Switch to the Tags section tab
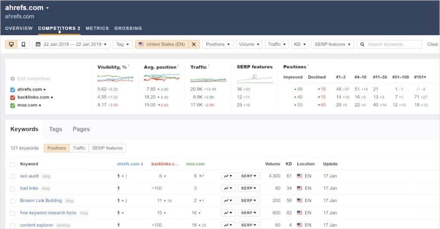440x229 pixels. (55, 129)
